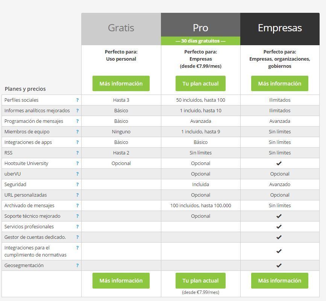The width and height of the screenshot is (326, 301).
Task: Select the Hootsuite University checkmark under Empresas
Action: point(279,163)
